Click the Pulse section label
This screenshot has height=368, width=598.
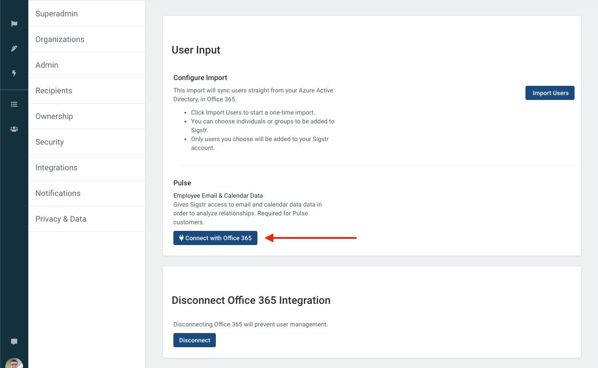[x=182, y=183]
